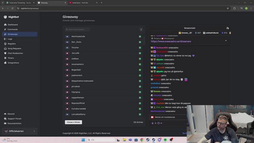Uncheck the LarryAkaKlarry participant checkbox
The width and height of the screenshot is (254, 143).
[140, 114]
